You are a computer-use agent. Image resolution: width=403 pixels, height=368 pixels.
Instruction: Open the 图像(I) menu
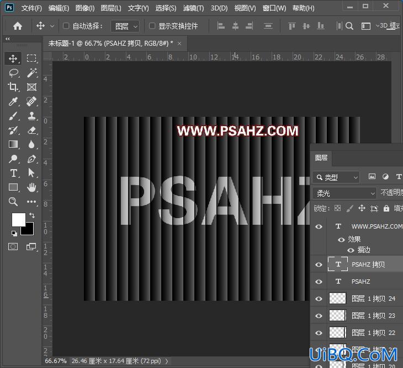pos(85,8)
